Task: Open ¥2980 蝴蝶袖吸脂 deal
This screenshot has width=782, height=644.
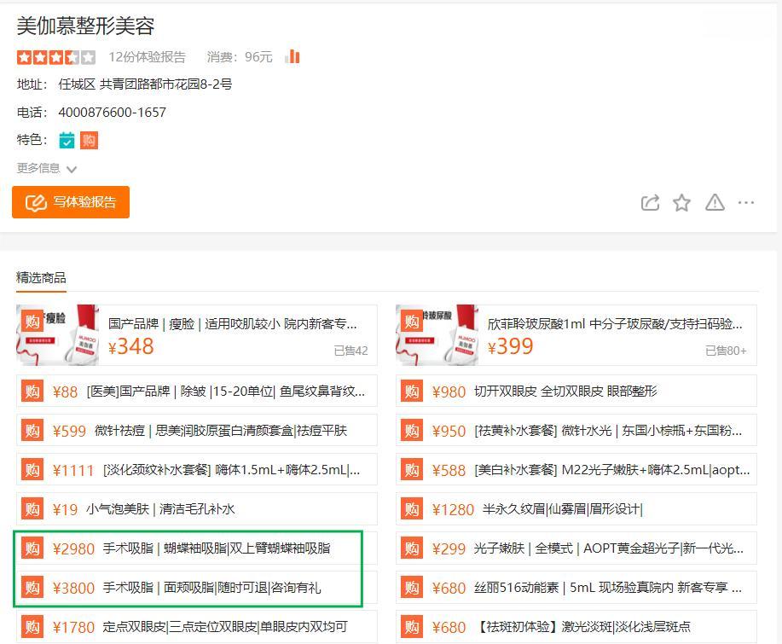Action: click(216, 548)
